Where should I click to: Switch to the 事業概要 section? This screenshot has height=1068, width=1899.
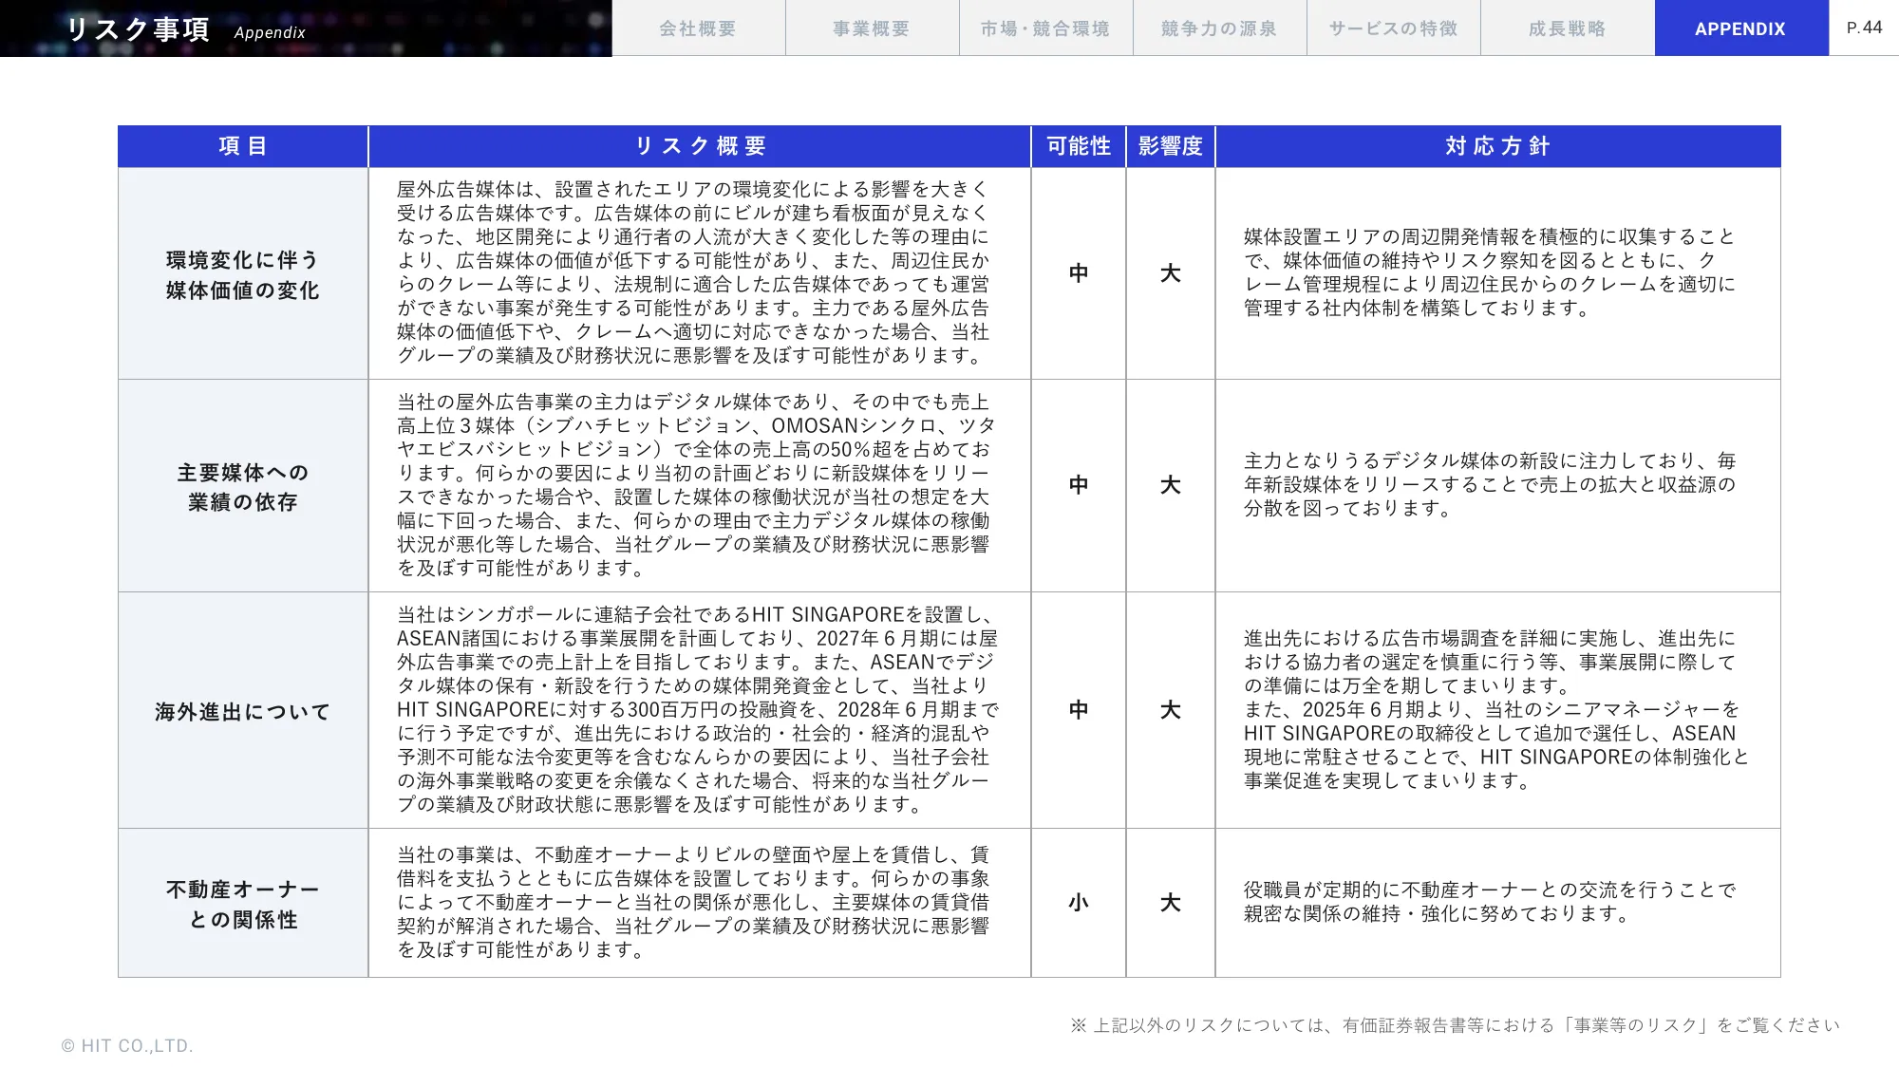pos(872,28)
